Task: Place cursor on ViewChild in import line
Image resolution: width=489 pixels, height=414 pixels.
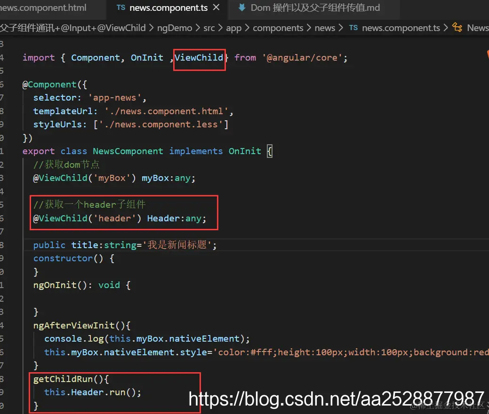Action: coord(199,58)
